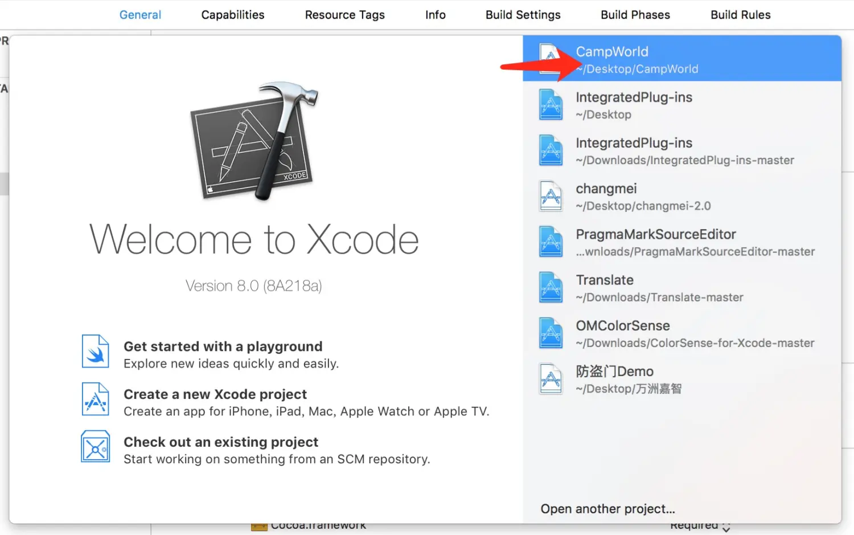
Task: Choose Get started with a playground
Action: tap(223, 346)
